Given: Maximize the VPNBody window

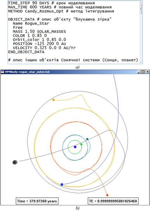Looking at the screenshot, I should click(x=143, y=72).
